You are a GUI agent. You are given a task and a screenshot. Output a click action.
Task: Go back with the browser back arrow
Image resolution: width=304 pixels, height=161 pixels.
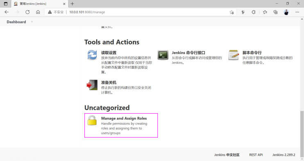click(7, 12)
